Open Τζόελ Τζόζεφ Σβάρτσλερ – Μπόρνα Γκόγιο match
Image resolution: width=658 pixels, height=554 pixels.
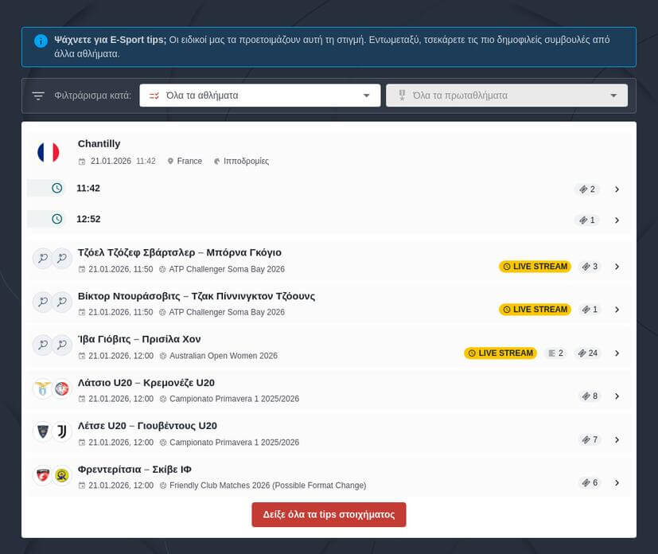[x=179, y=252]
